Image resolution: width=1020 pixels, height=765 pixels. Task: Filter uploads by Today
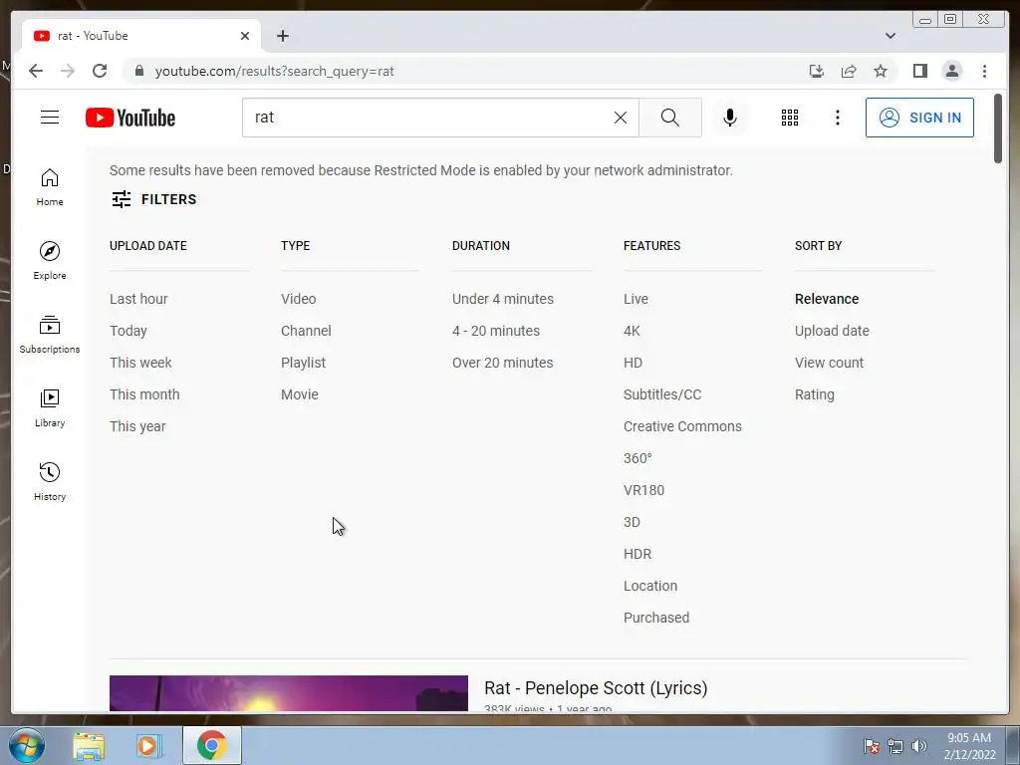point(128,331)
